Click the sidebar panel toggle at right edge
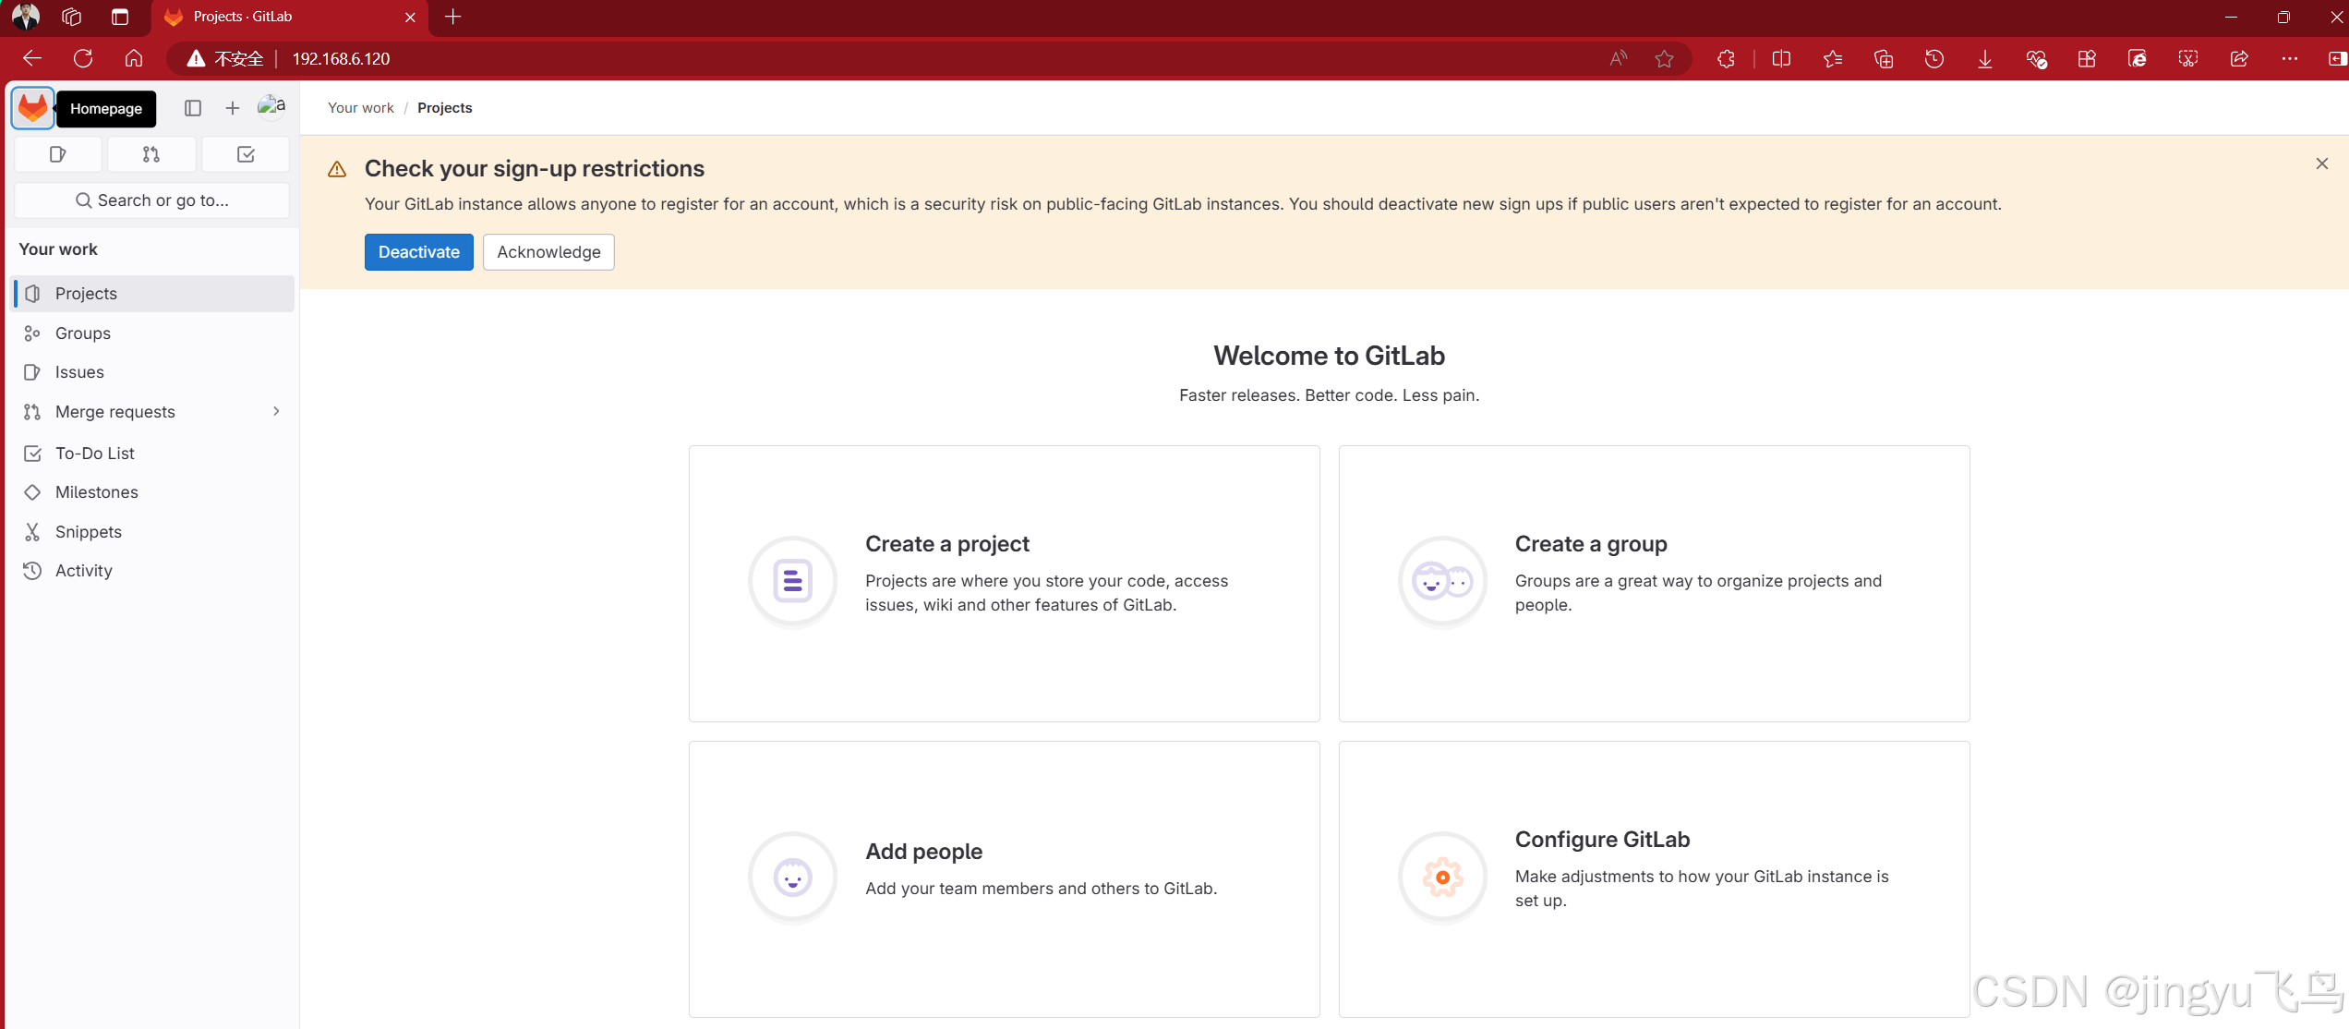Viewport: 2349px width, 1029px height. [x=2337, y=58]
